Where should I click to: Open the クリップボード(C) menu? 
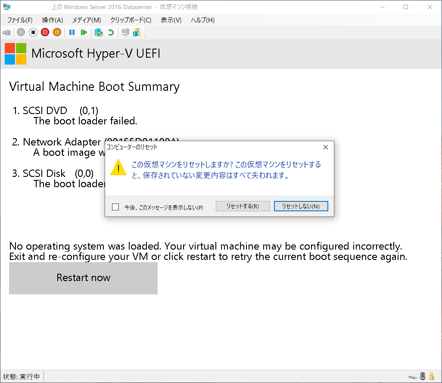131,20
